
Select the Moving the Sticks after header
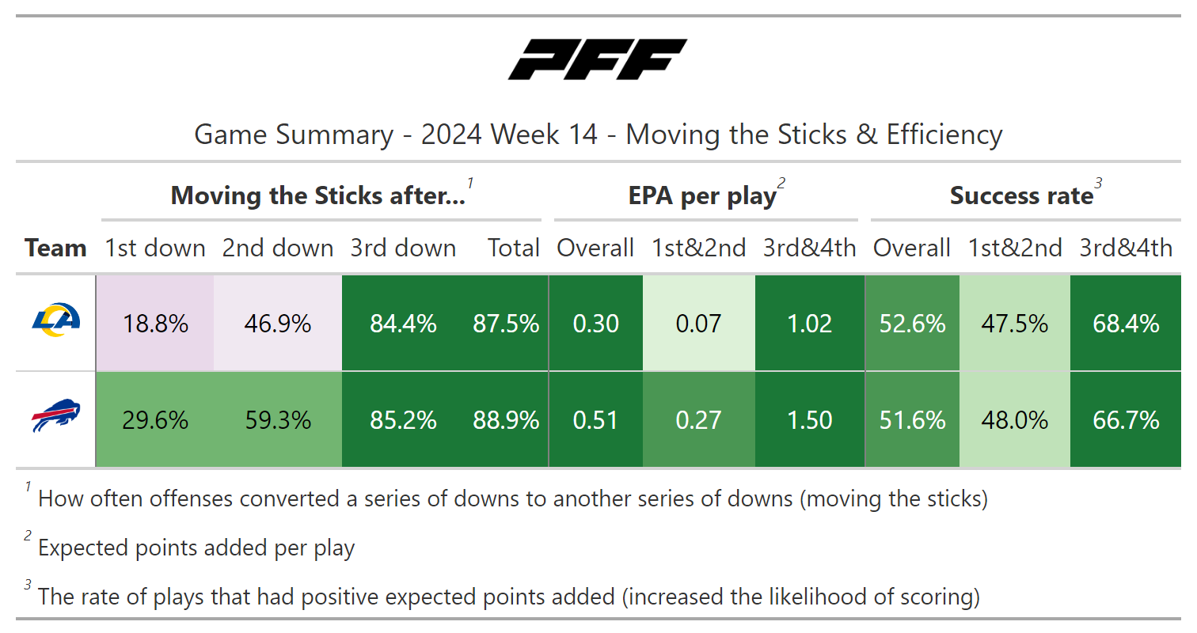tap(318, 195)
